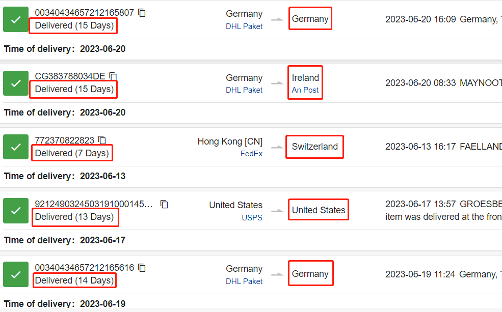Open the USPS carrier link
Image resolution: width=502 pixels, height=312 pixels.
coord(252,218)
